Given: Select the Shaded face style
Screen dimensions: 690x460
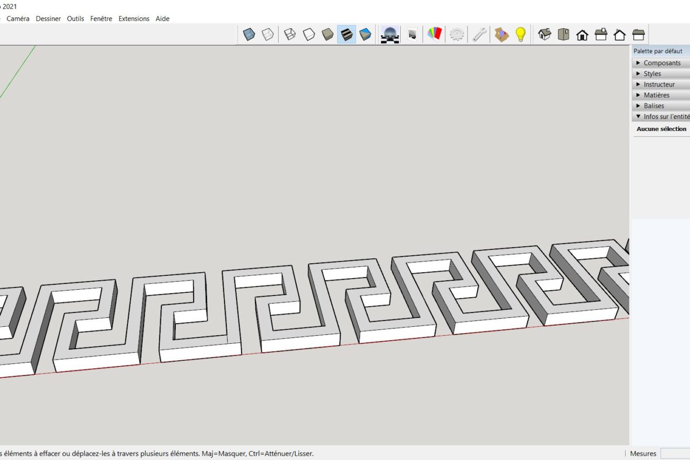Looking at the screenshot, I should pos(327,34).
